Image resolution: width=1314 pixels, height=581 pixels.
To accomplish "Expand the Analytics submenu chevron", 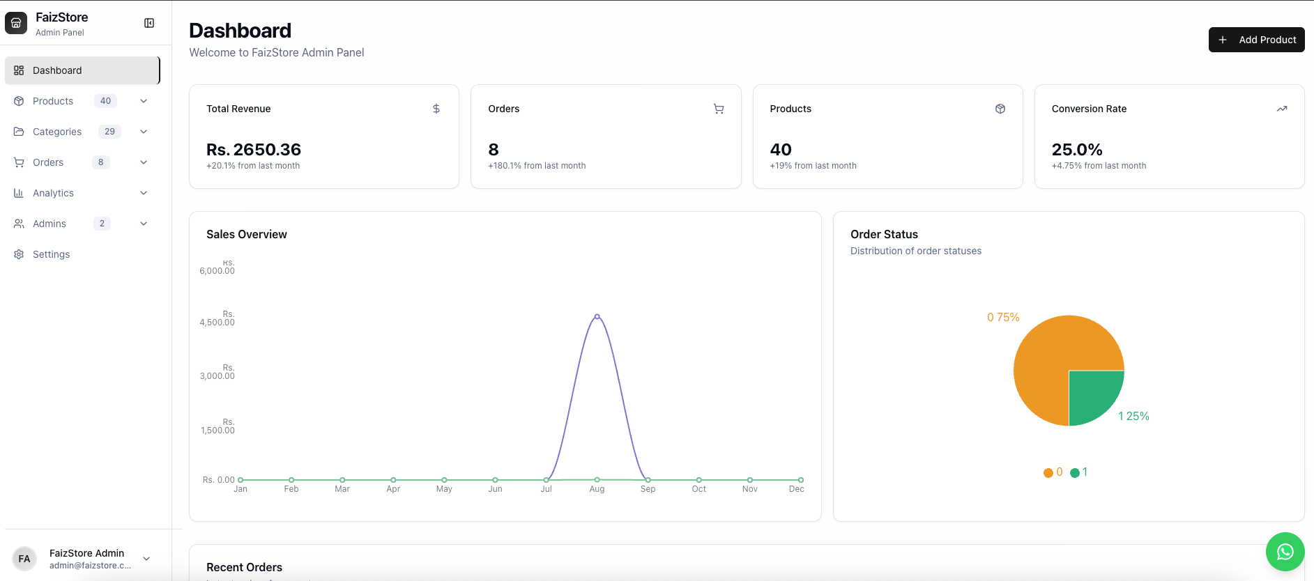I will point(144,193).
